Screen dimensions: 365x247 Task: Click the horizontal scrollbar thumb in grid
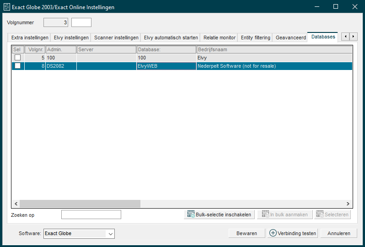[80, 204]
